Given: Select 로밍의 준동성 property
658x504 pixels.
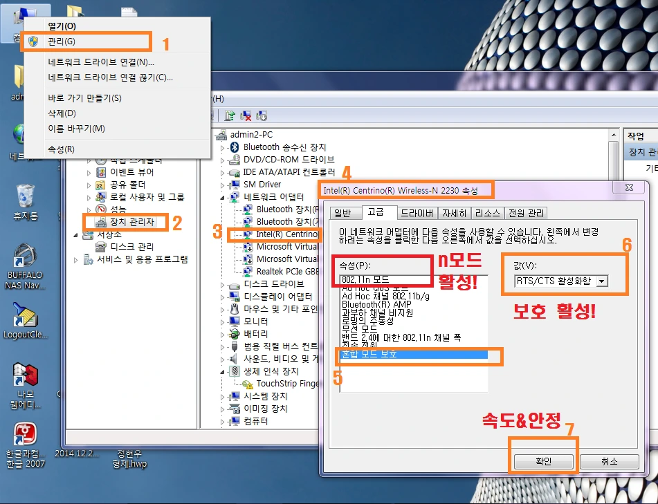Looking at the screenshot, I should tap(367, 321).
